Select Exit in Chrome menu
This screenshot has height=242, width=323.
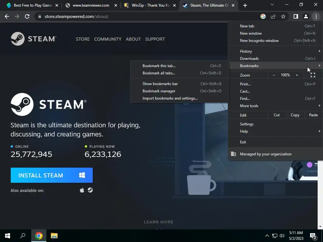tap(275, 142)
